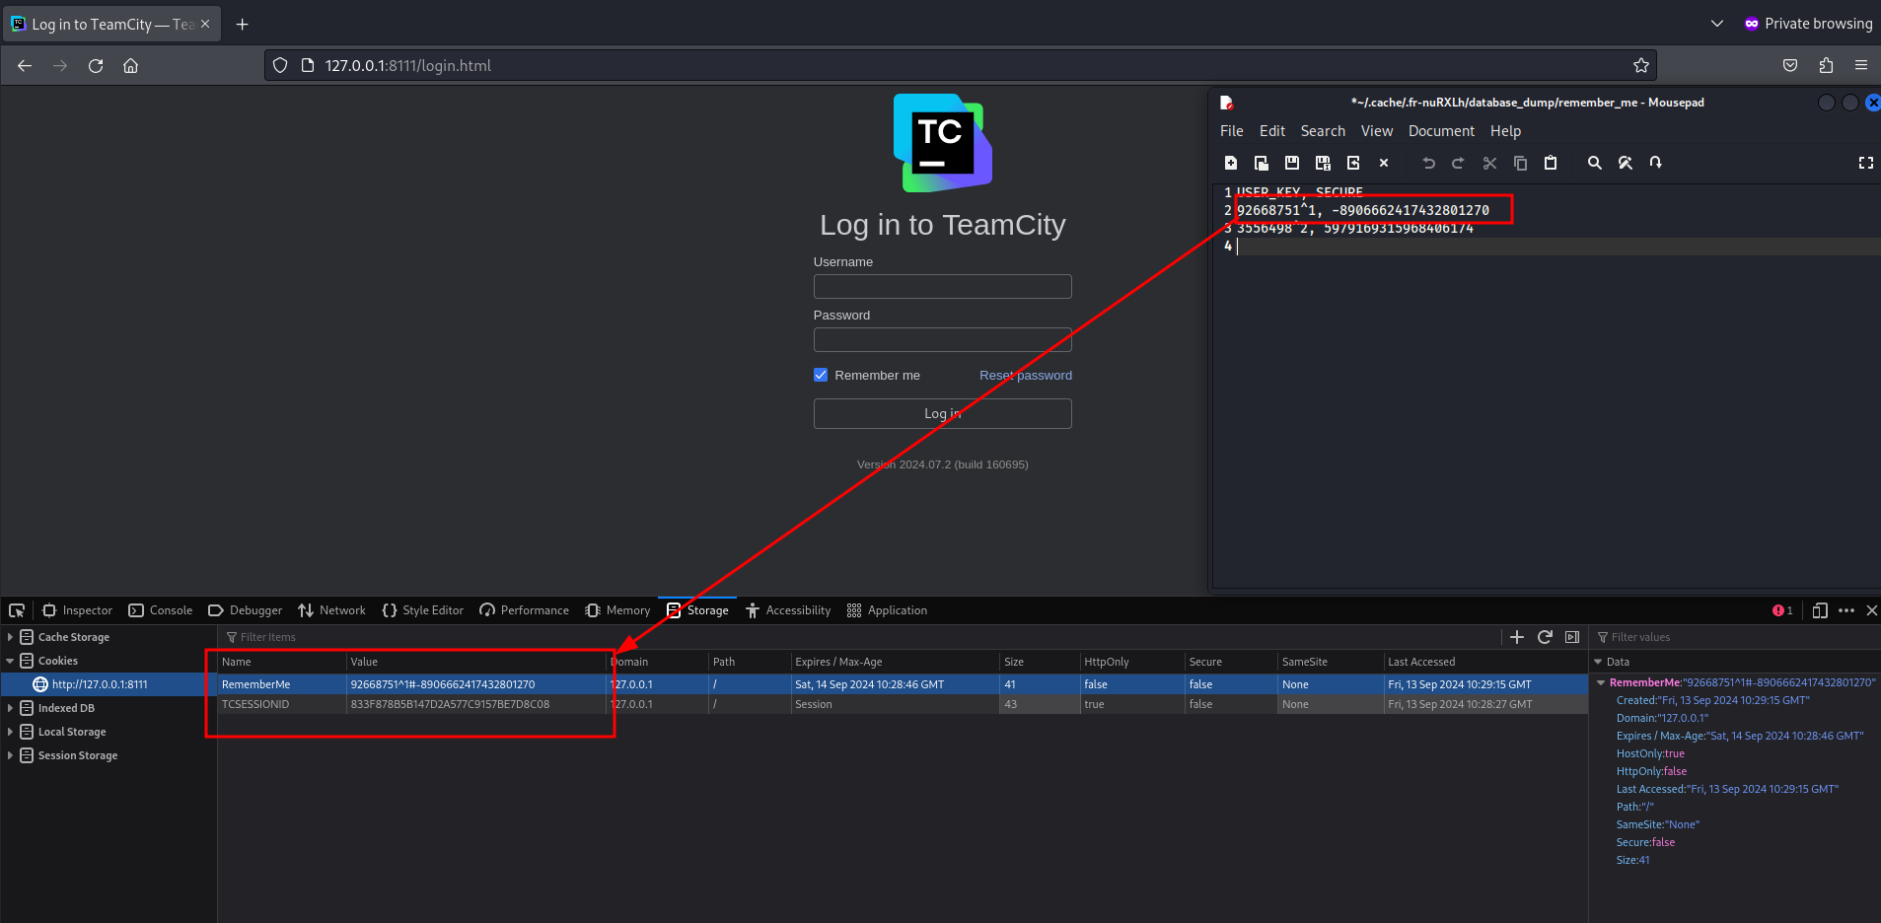The height and width of the screenshot is (923, 1881).
Task: Open the Accessibility devtools tab
Action: point(789,610)
